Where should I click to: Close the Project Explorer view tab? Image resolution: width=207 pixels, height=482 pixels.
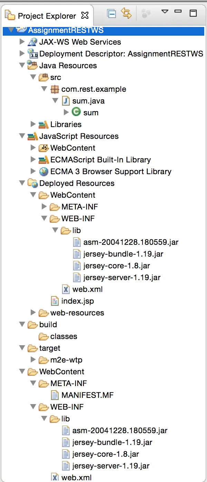point(85,16)
